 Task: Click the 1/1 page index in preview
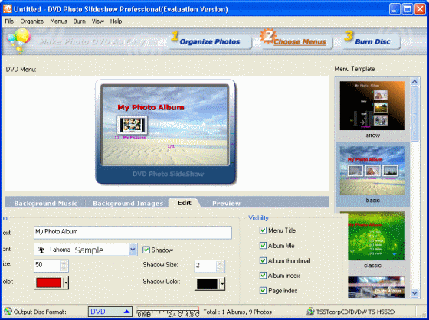tap(171, 146)
